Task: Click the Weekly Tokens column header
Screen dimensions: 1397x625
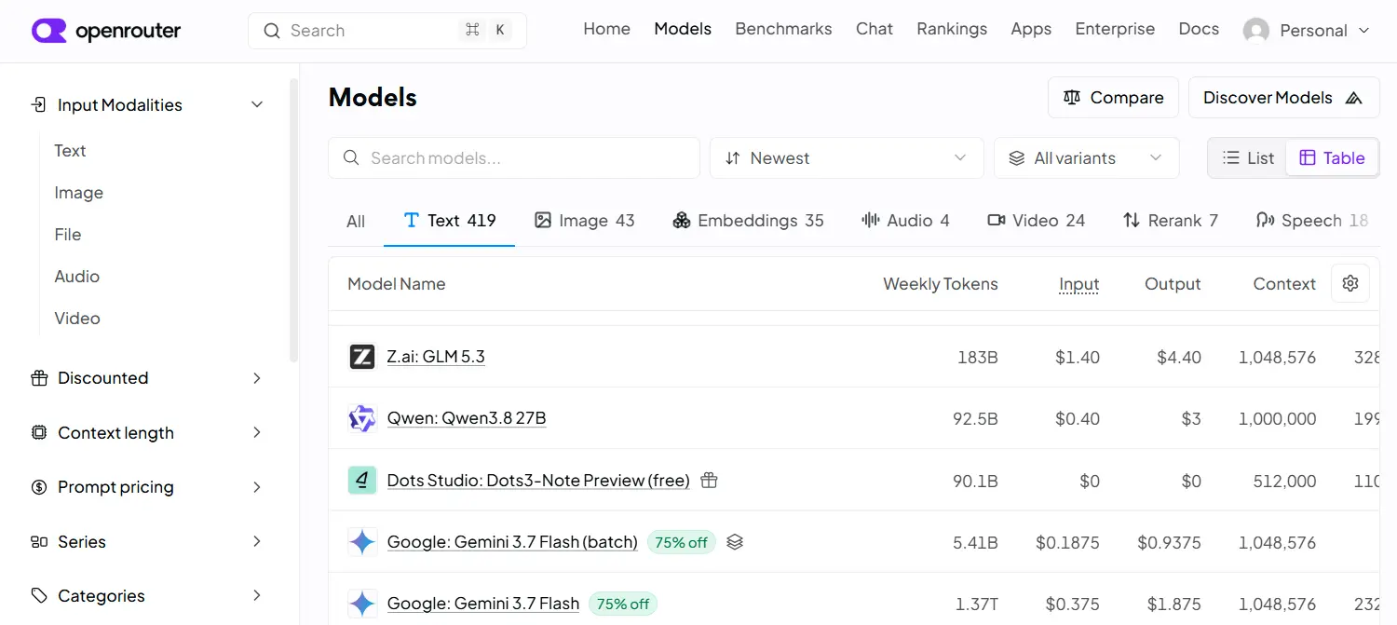Action: point(941,284)
